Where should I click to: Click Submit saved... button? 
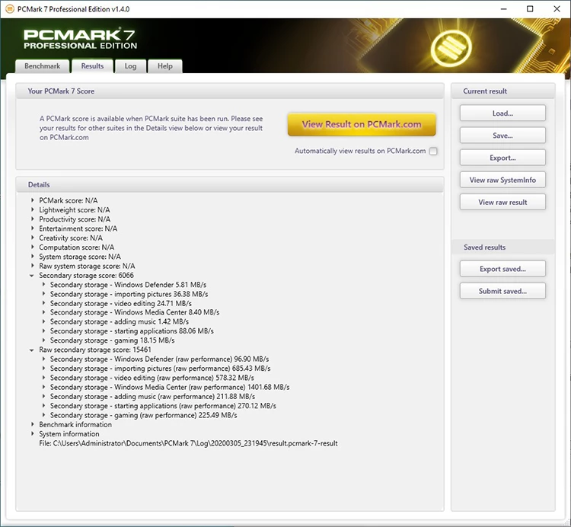coord(502,291)
